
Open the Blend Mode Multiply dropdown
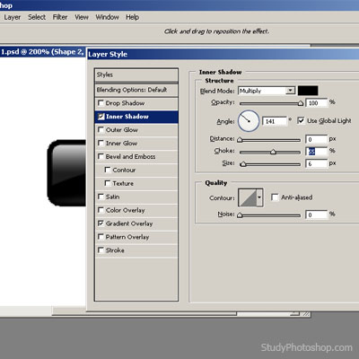click(267, 91)
